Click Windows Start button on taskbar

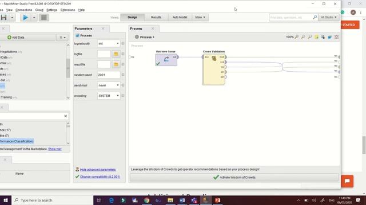click(x=6, y=200)
